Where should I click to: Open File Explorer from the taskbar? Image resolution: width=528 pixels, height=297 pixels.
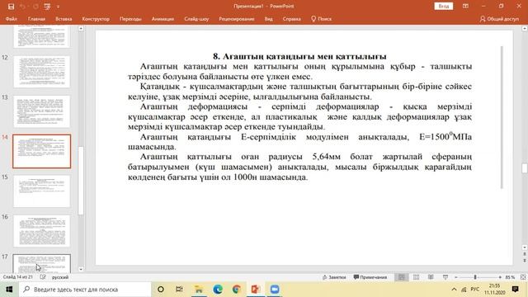coord(199,290)
